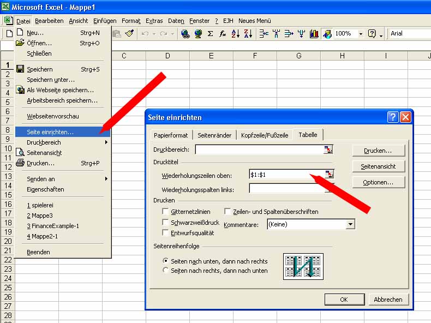Choose Speichern unter in Datei menu
The width and height of the screenshot is (431, 323).
[63, 80]
